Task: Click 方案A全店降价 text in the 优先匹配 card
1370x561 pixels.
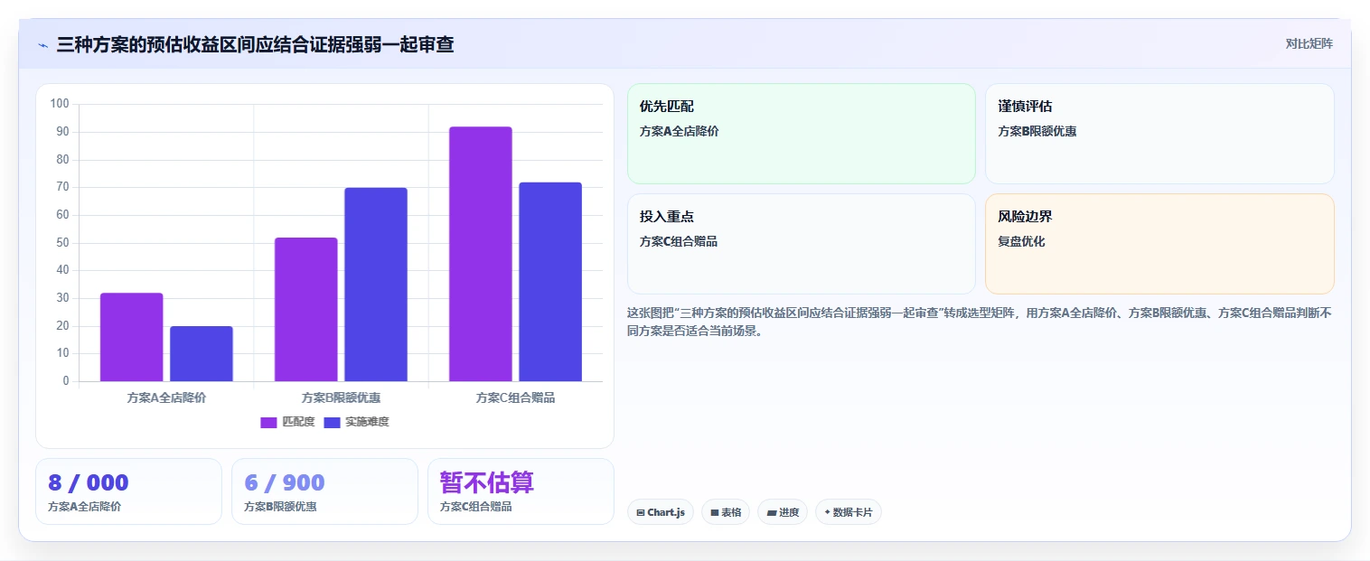Action: click(x=679, y=131)
